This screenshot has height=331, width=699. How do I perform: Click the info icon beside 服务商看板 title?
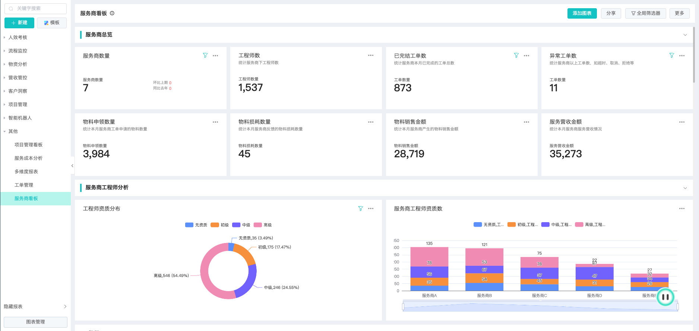112,13
